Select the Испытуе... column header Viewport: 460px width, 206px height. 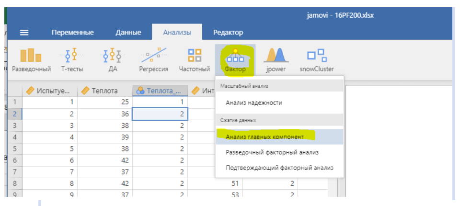pyautogui.click(x=50, y=91)
